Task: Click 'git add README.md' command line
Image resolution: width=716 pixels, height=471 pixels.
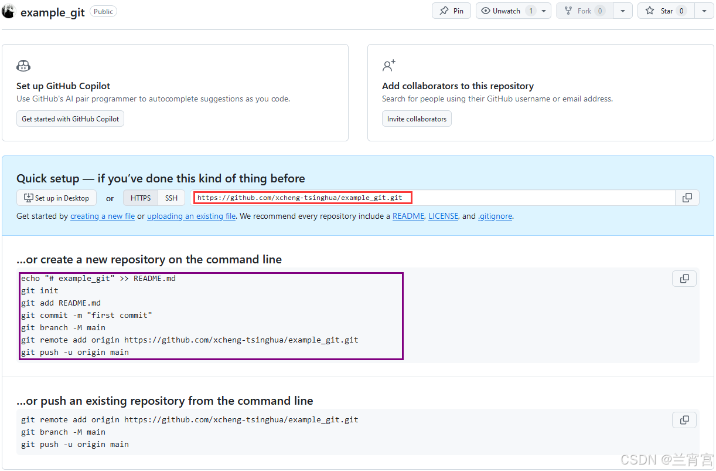Action: click(x=61, y=303)
